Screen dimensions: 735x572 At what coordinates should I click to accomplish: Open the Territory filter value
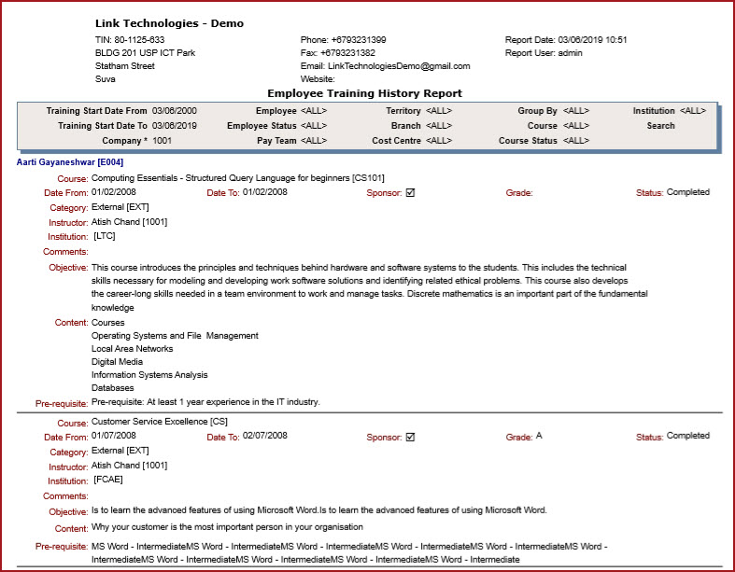[439, 111]
